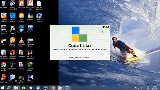Open the clock showing 00:42
Image resolution: width=160 pixels, height=90 pixels.
pyautogui.click(x=155, y=88)
